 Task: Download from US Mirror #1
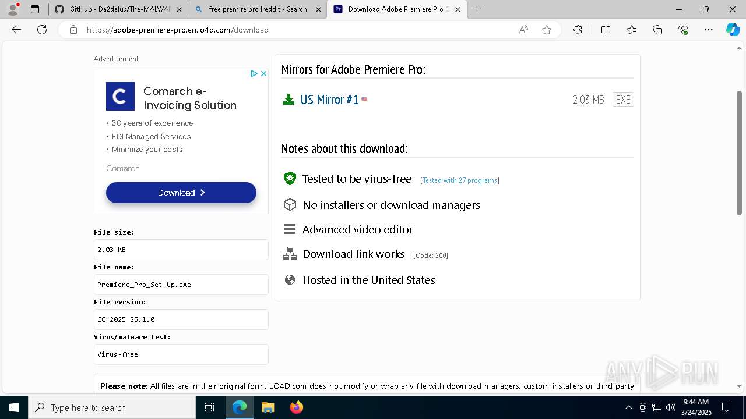pyautogui.click(x=329, y=100)
